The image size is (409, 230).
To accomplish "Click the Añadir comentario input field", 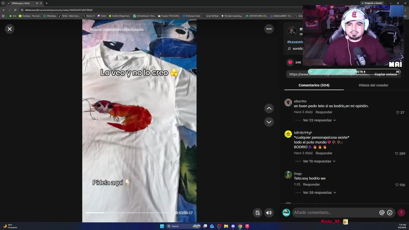I will pyautogui.click(x=336, y=212).
